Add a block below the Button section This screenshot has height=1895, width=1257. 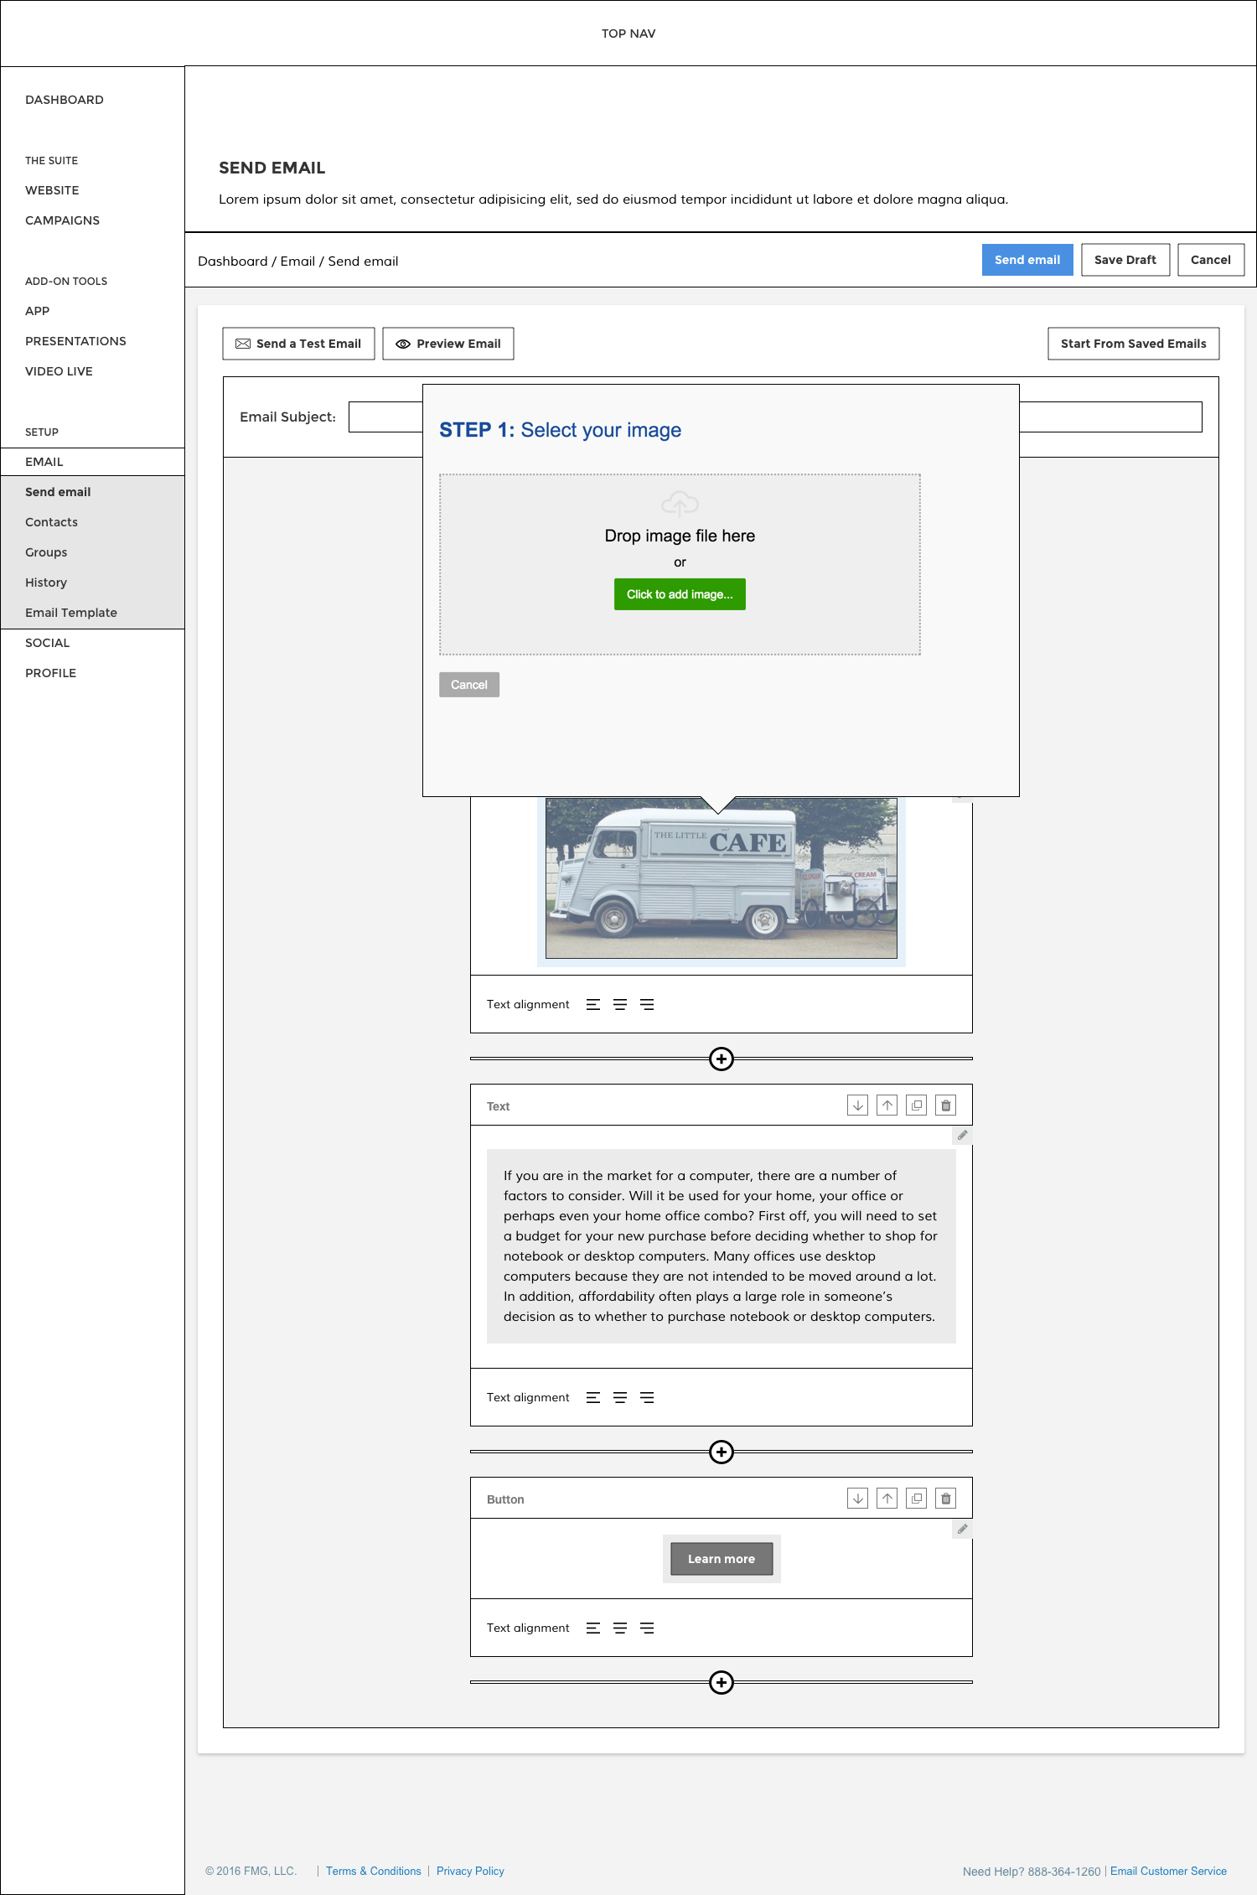click(x=721, y=1682)
